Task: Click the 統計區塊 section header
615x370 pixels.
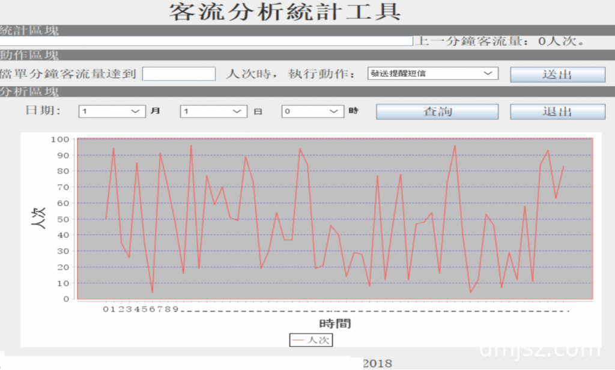Action: pos(30,31)
